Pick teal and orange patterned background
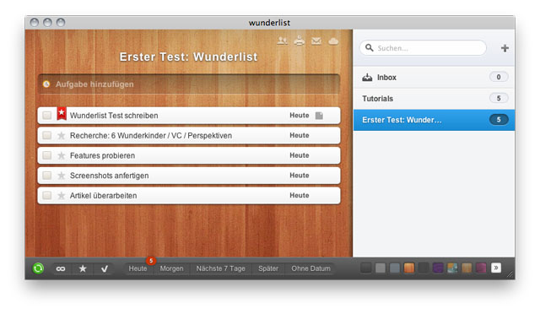 point(452,268)
